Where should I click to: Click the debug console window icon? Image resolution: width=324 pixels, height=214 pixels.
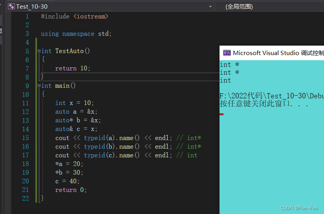tap(227, 53)
